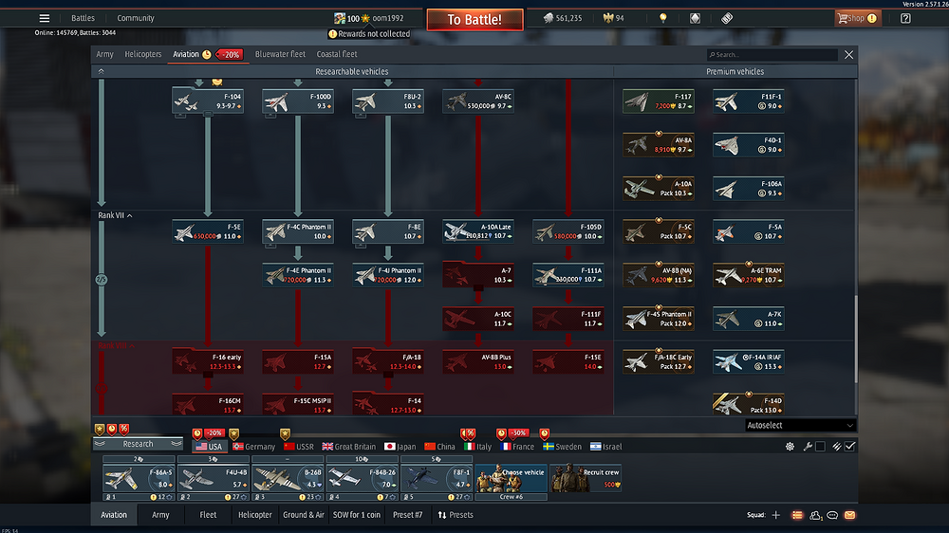Switch to the Helicopters tab
Image resolution: width=949 pixels, height=533 pixels.
143,54
